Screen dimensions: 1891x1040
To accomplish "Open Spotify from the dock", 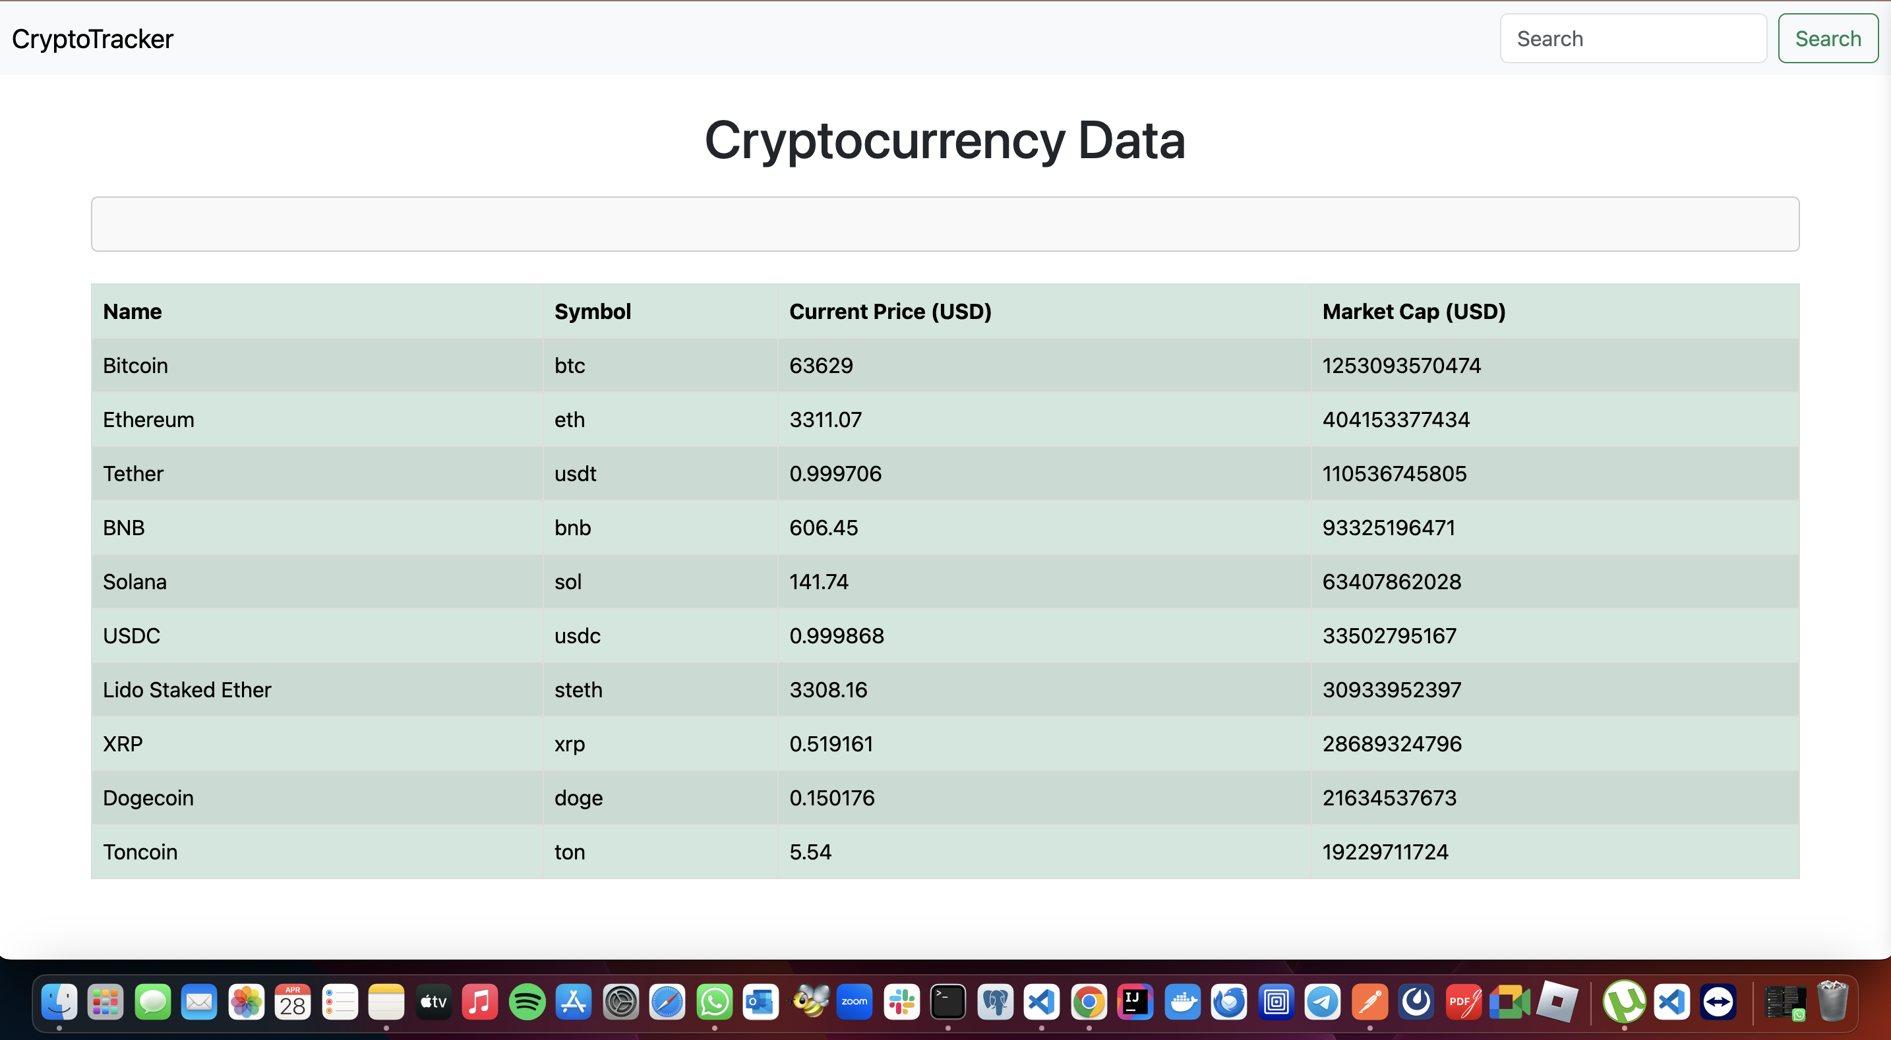I will click(x=526, y=1002).
